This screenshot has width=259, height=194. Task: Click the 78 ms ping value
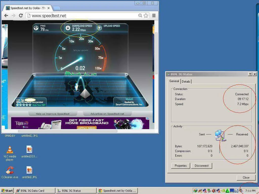click(x=44, y=29)
